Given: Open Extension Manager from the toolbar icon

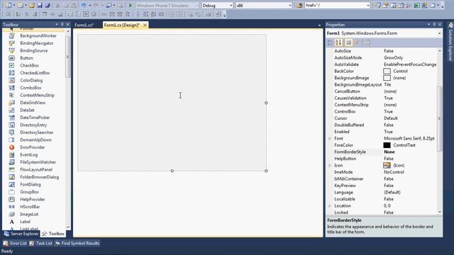Looking at the screenshot, I should (x=424, y=6).
